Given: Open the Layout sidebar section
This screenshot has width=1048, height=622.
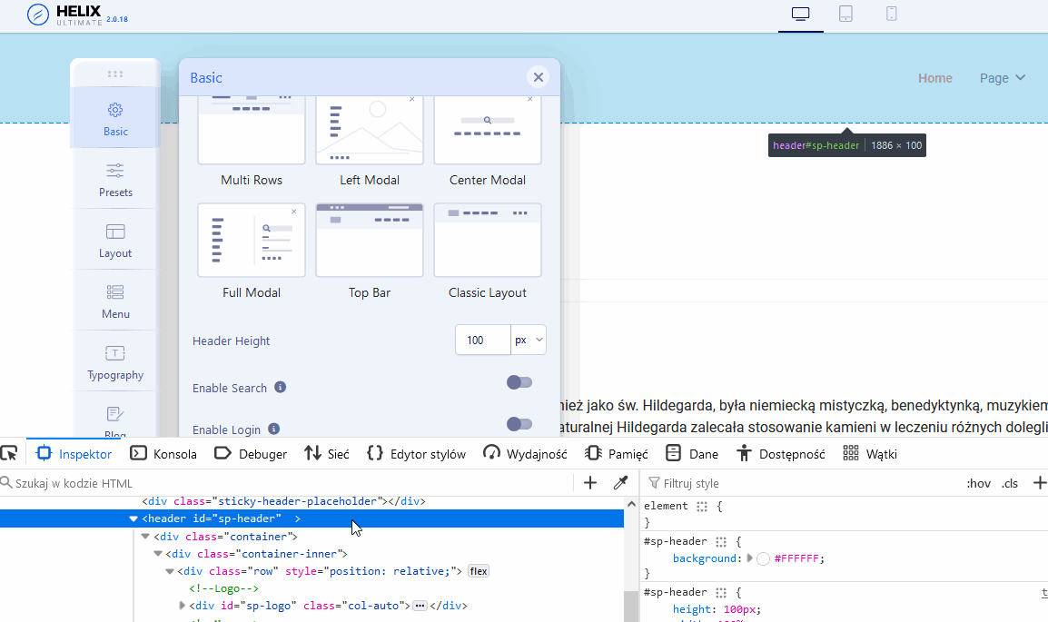Looking at the screenshot, I should click(x=115, y=240).
